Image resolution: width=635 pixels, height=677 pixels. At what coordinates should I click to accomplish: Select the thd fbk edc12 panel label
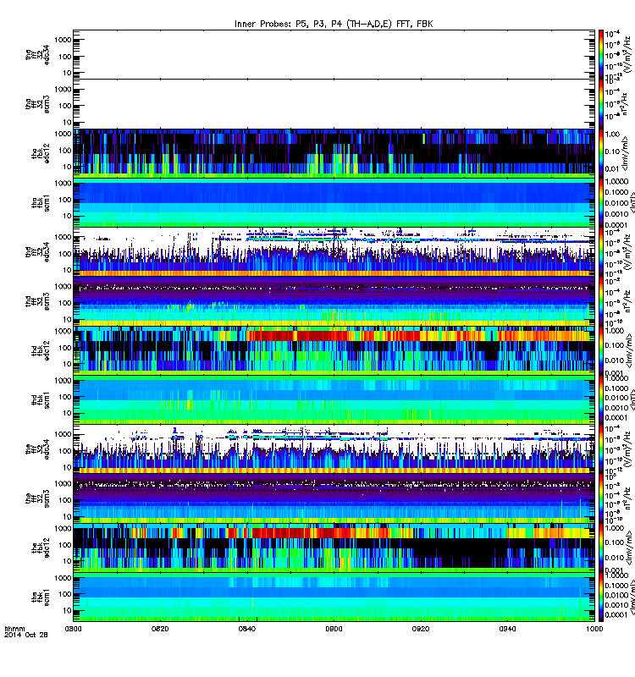41,350
